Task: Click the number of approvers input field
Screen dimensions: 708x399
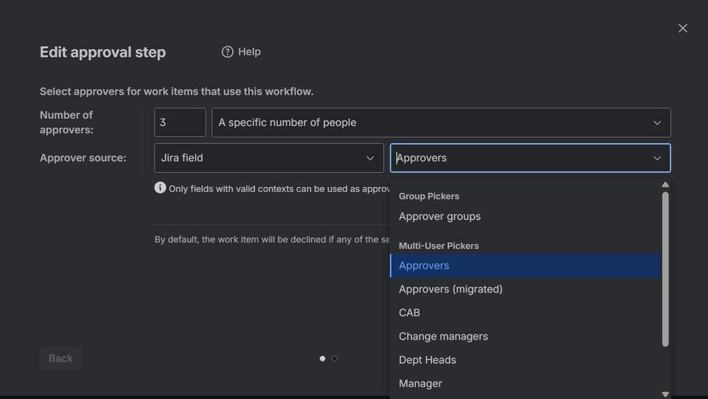Action: [x=180, y=123]
